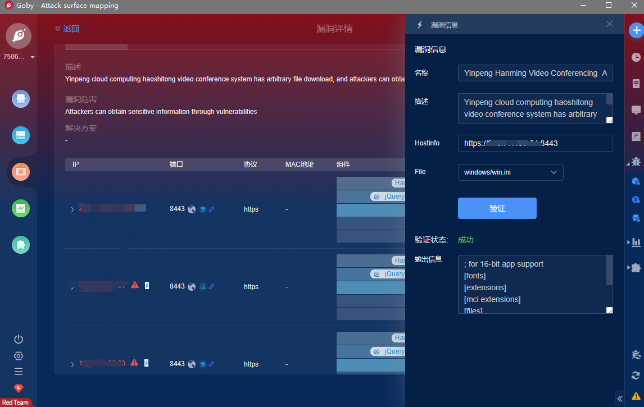Click the green chart report icon
644x407 pixels.
(x=21, y=208)
